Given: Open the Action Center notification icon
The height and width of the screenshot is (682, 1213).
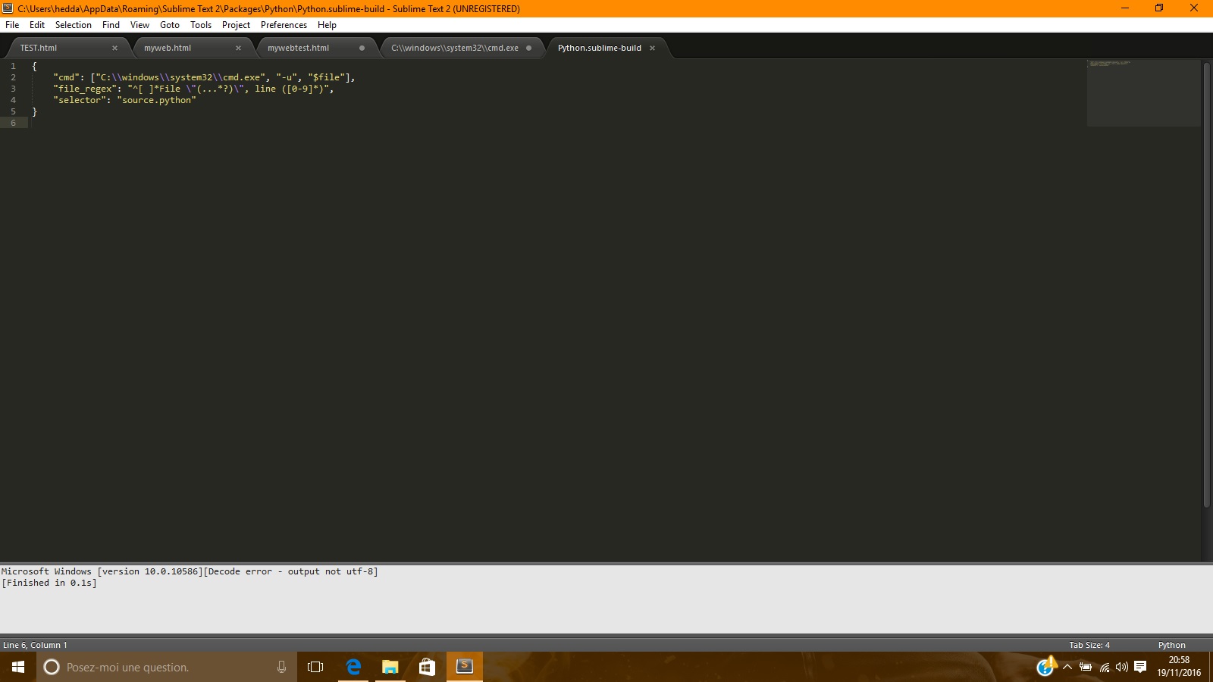Looking at the screenshot, I should coord(1141,668).
